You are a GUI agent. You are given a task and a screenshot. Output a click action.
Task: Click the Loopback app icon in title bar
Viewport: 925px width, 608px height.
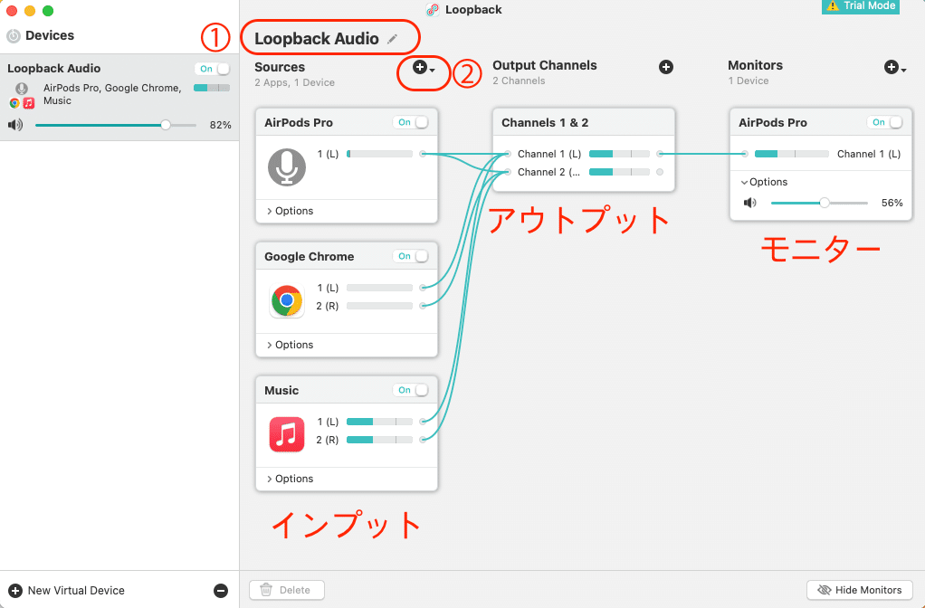point(433,9)
